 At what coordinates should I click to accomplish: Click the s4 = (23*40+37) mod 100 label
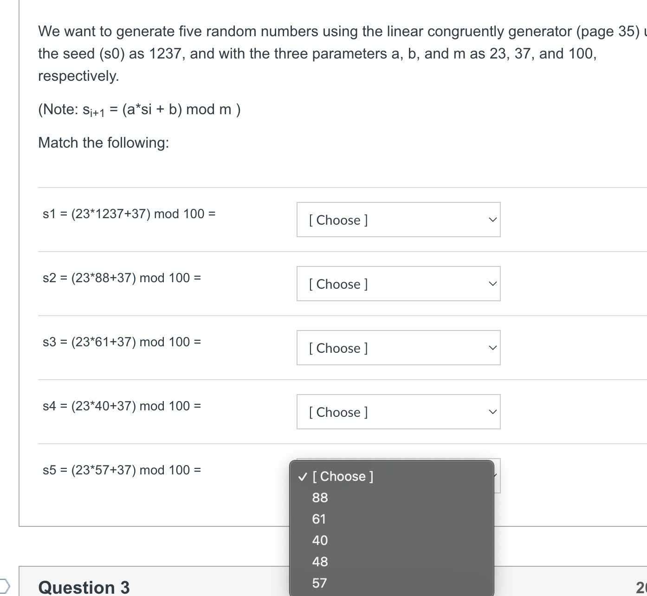(x=122, y=406)
